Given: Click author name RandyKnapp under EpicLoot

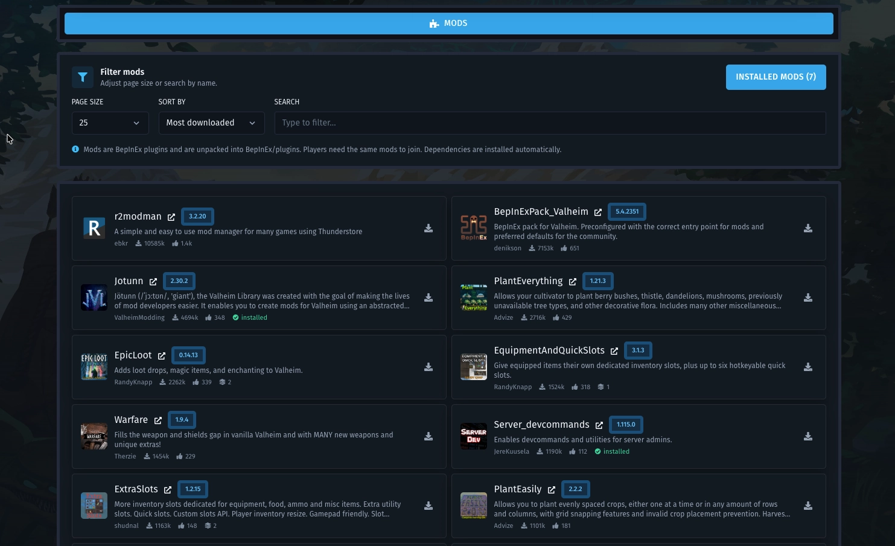Looking at the screenshot, I should point(133,382).
